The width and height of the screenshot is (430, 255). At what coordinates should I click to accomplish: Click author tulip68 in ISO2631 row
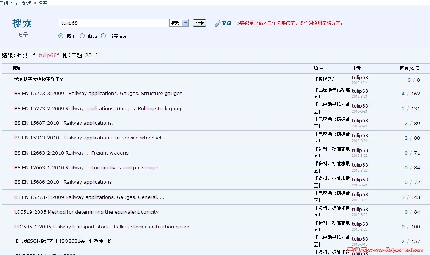[360, 239]
